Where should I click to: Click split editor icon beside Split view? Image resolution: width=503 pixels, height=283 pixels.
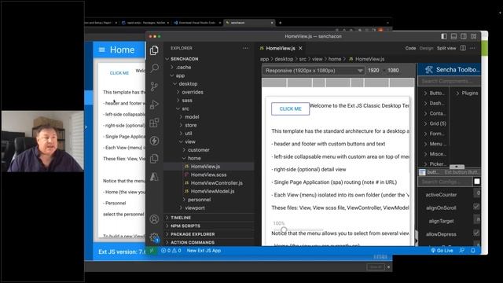pos(463,48)
